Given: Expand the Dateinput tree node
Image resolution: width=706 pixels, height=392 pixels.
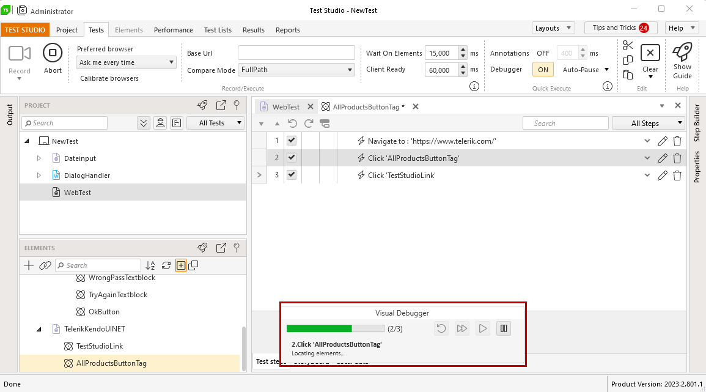Looking at the screenshot, I should tap(39, 158).
